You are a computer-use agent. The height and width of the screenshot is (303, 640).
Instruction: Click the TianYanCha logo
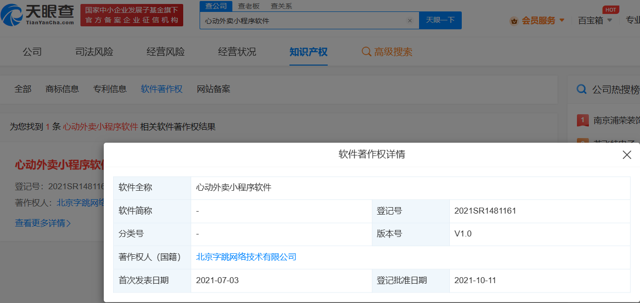38,15
